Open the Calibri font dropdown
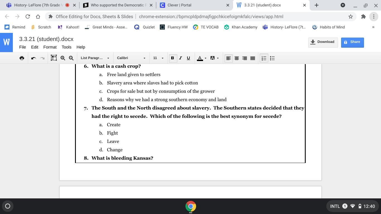The height and width of the screenshot is (214, 381). tap(131, 58)
